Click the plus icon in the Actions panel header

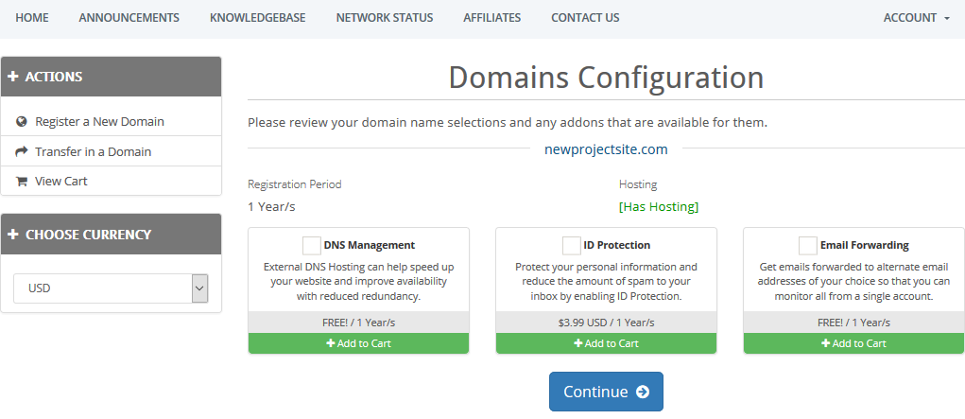tap(13, 77)
